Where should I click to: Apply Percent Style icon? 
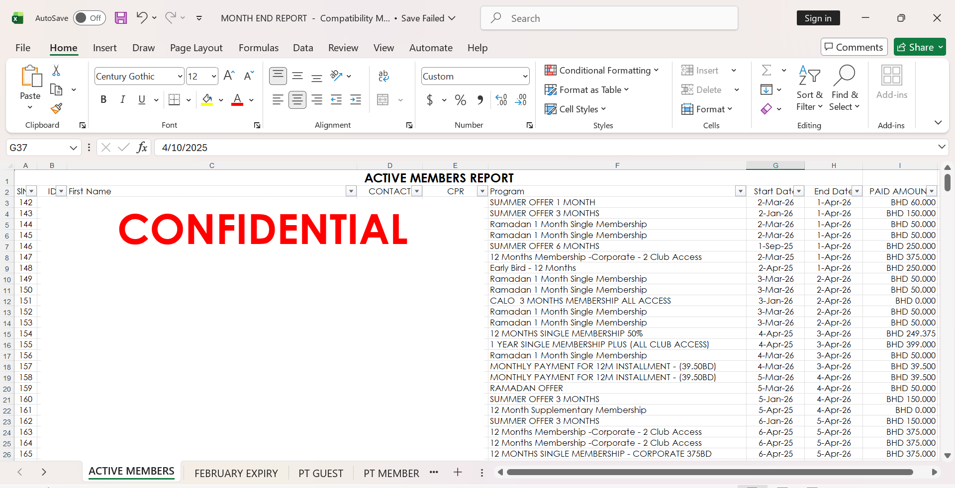coord(461,100)
